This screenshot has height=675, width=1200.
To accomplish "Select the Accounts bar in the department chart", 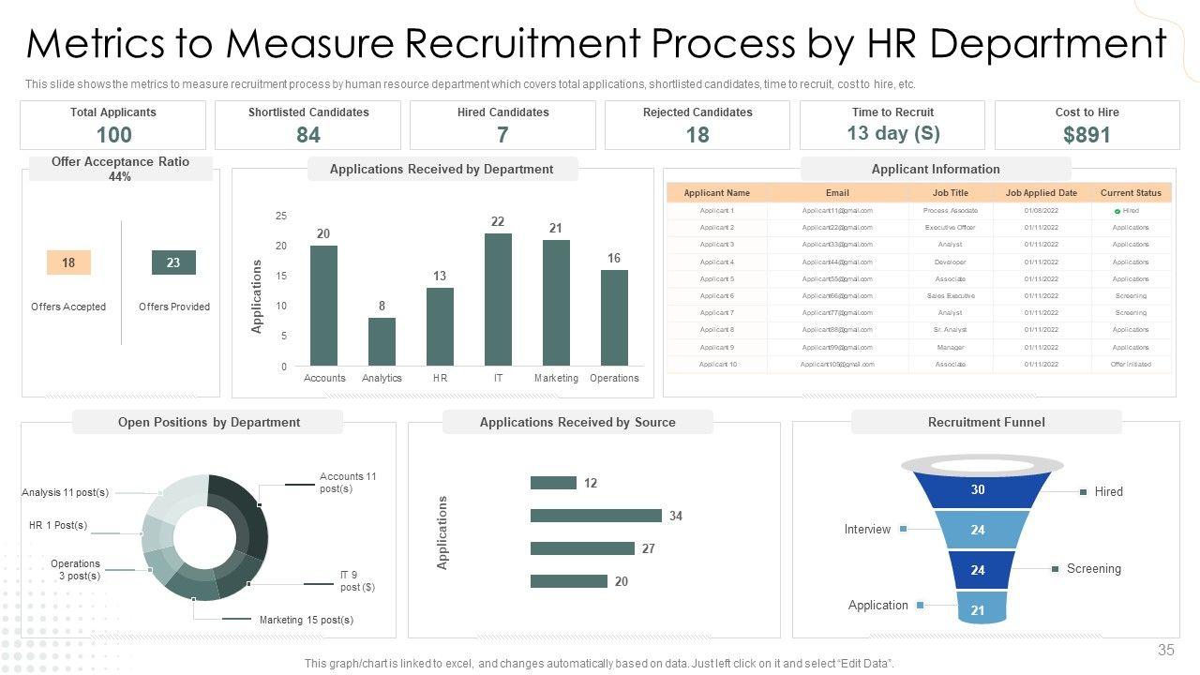I will click(323, 306).
